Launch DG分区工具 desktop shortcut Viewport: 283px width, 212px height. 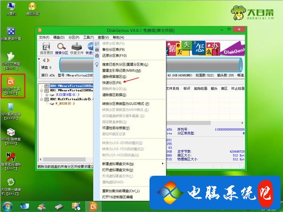coord(11,86)
